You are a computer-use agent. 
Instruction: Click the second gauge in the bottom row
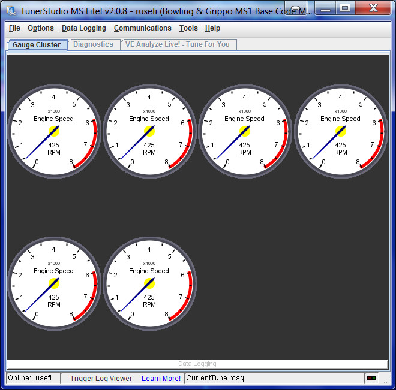pos(149,283)
